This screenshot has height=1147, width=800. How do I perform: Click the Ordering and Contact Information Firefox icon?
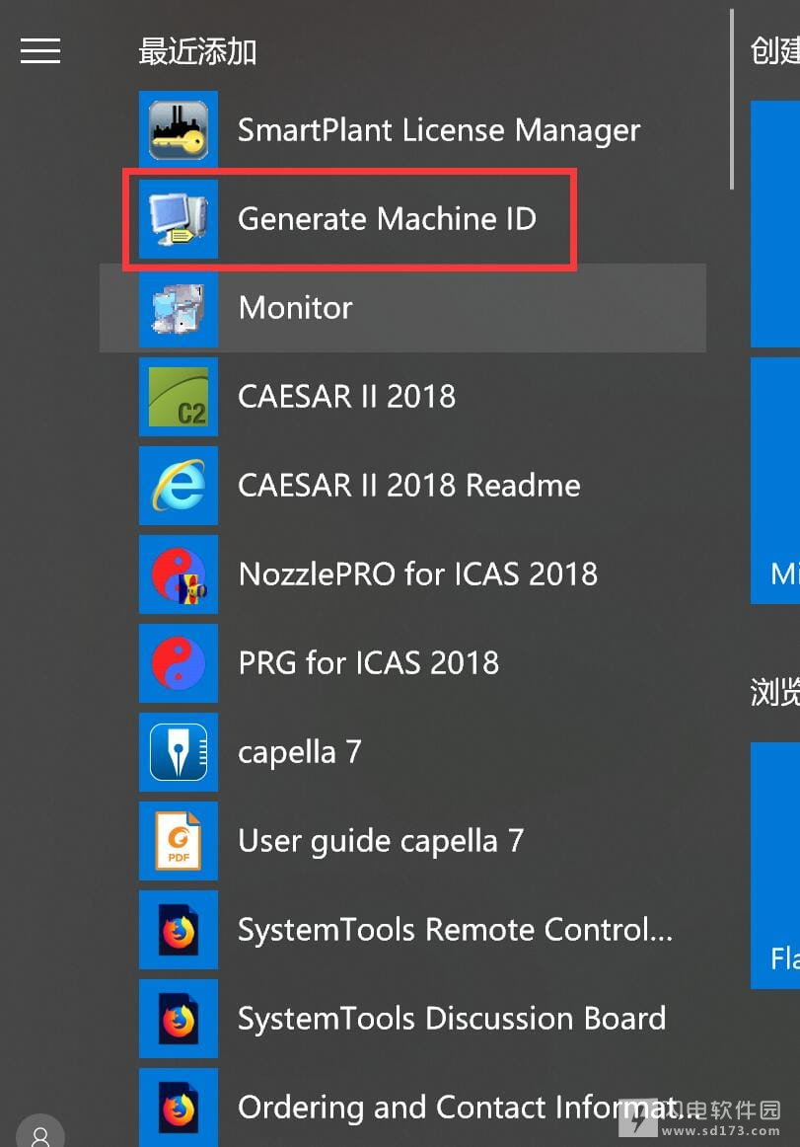[179, 1108]
